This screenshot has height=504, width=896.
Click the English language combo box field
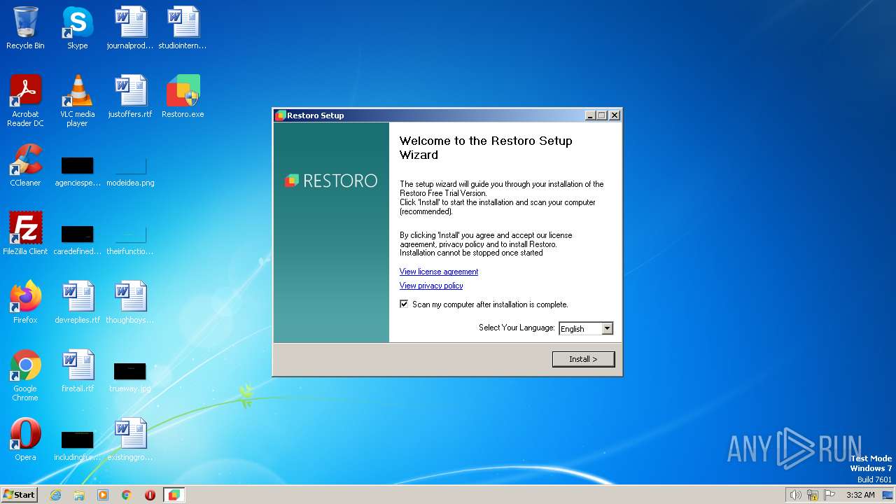click(586, 328)
